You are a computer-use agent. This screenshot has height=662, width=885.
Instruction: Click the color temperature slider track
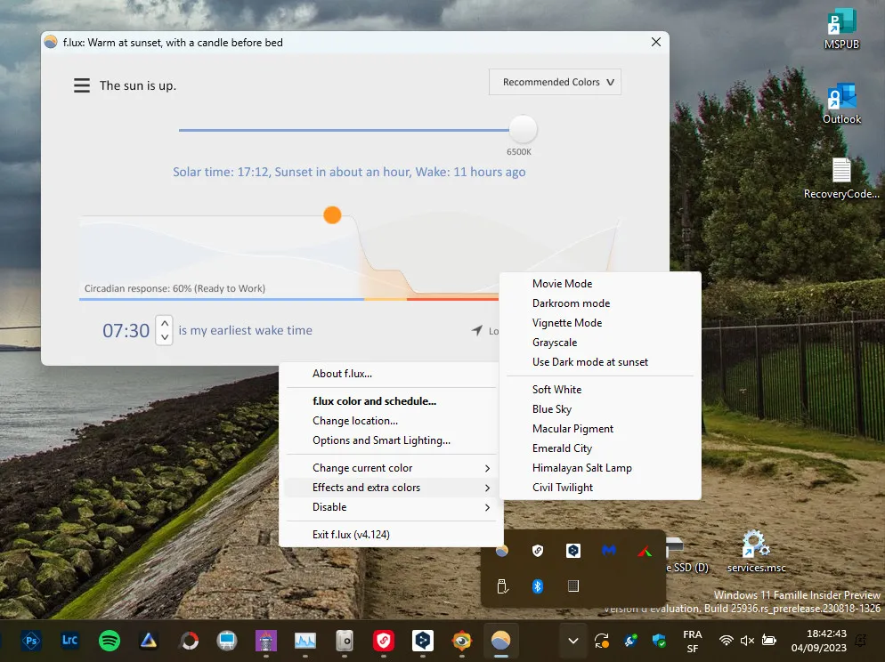click(x=344, y=130)
